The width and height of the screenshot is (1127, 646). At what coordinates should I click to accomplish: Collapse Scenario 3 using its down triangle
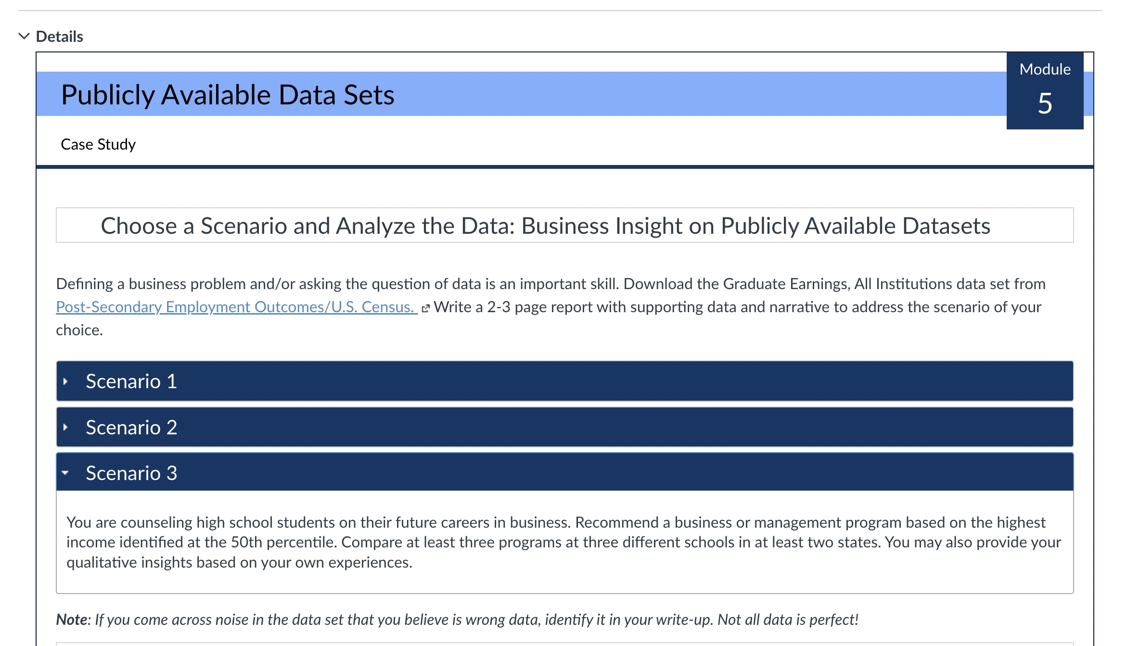pos(65,473)
